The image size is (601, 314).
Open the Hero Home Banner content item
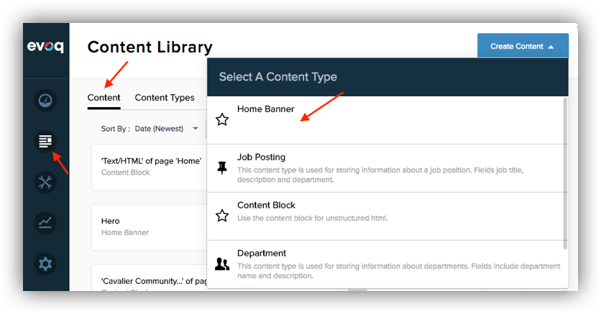point(124,226)
